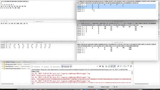160x90 pixels.
Task: Toggle Scroll Lock in the Console toolbar
Action: tap(109, 66)
